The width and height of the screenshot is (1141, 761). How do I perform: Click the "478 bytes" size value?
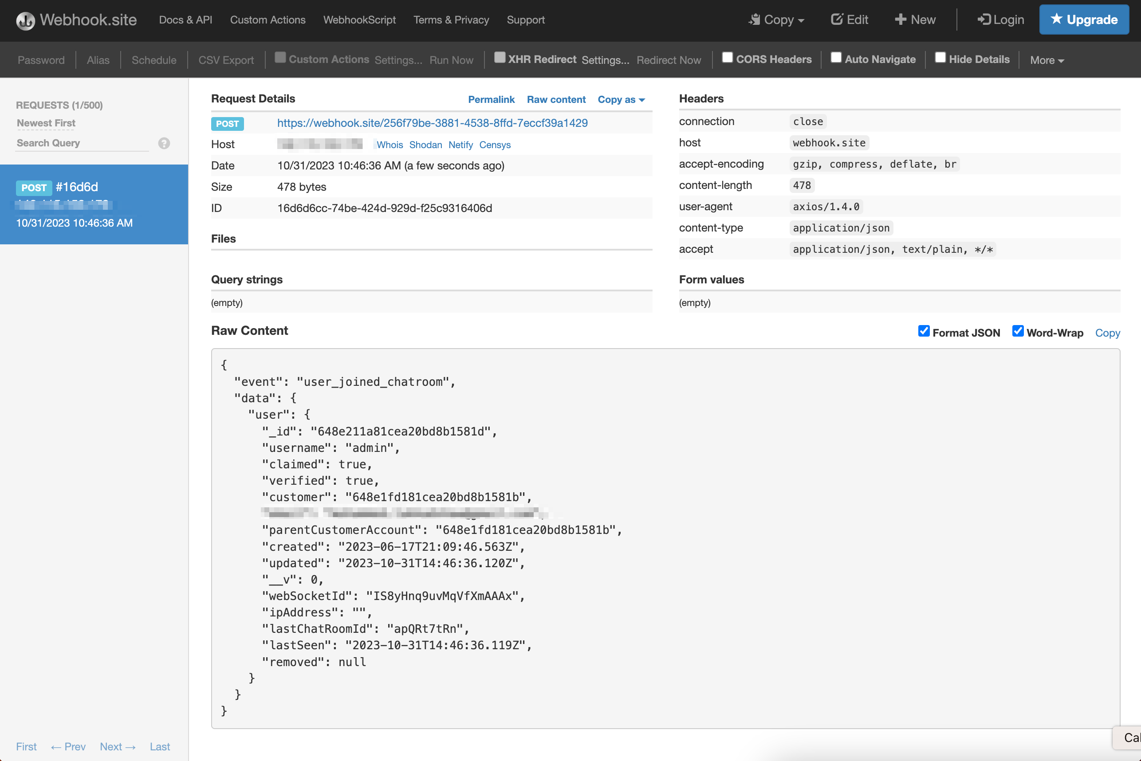tap(302, 187)
